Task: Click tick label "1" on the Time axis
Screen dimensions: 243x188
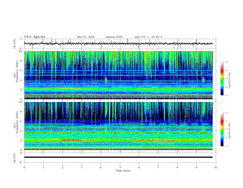Action: [43, 167]
